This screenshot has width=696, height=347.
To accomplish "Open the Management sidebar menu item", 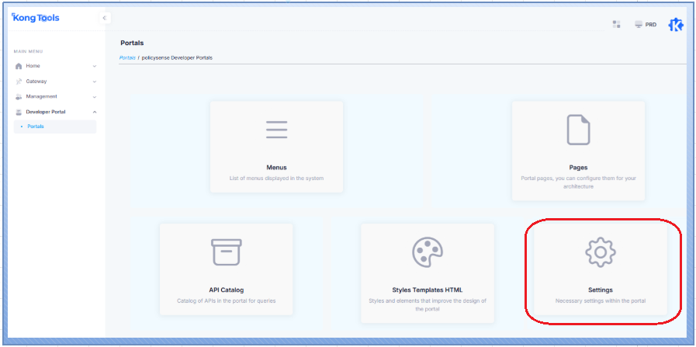I will coord(41,97).
